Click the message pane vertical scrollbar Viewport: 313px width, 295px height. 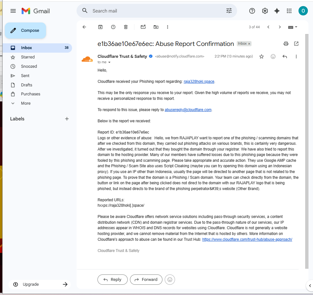(x=307, y=152)
